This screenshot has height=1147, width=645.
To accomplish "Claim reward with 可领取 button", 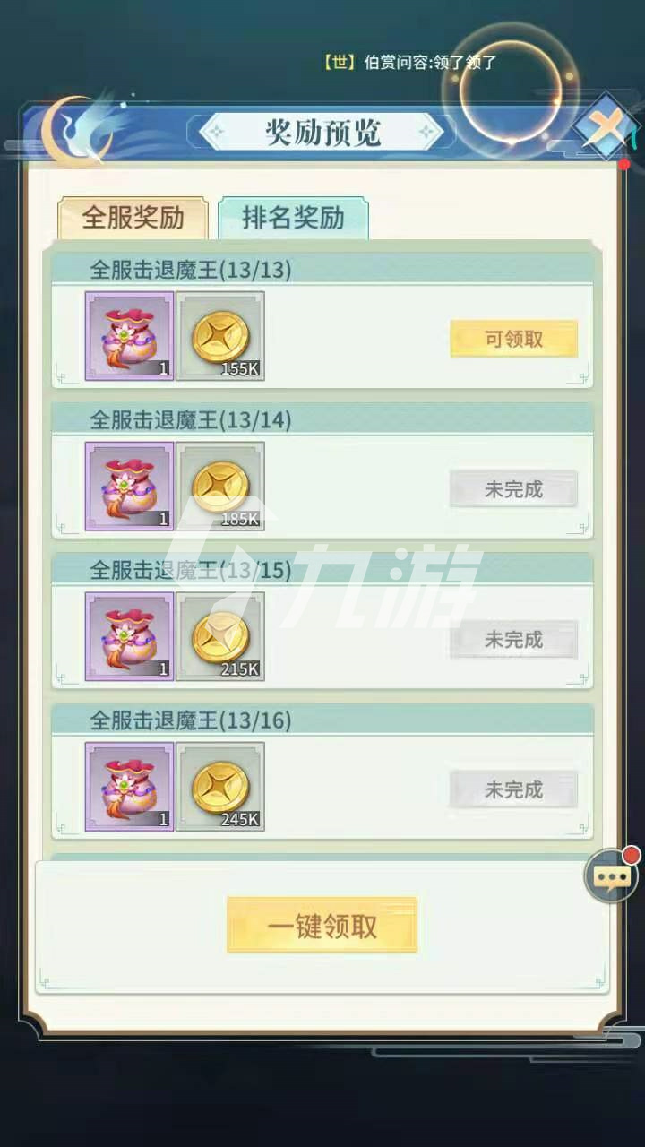I will tap(513, 340).
